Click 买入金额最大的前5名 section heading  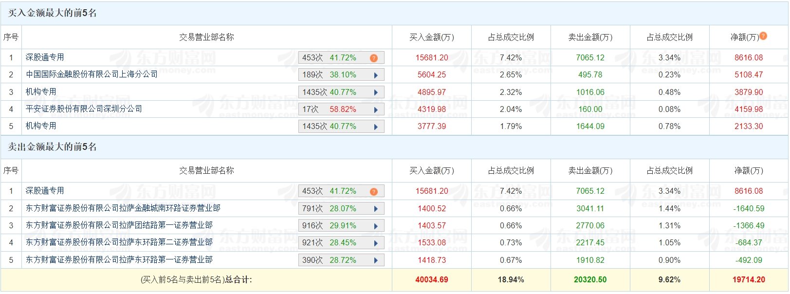tap(53, 13)
